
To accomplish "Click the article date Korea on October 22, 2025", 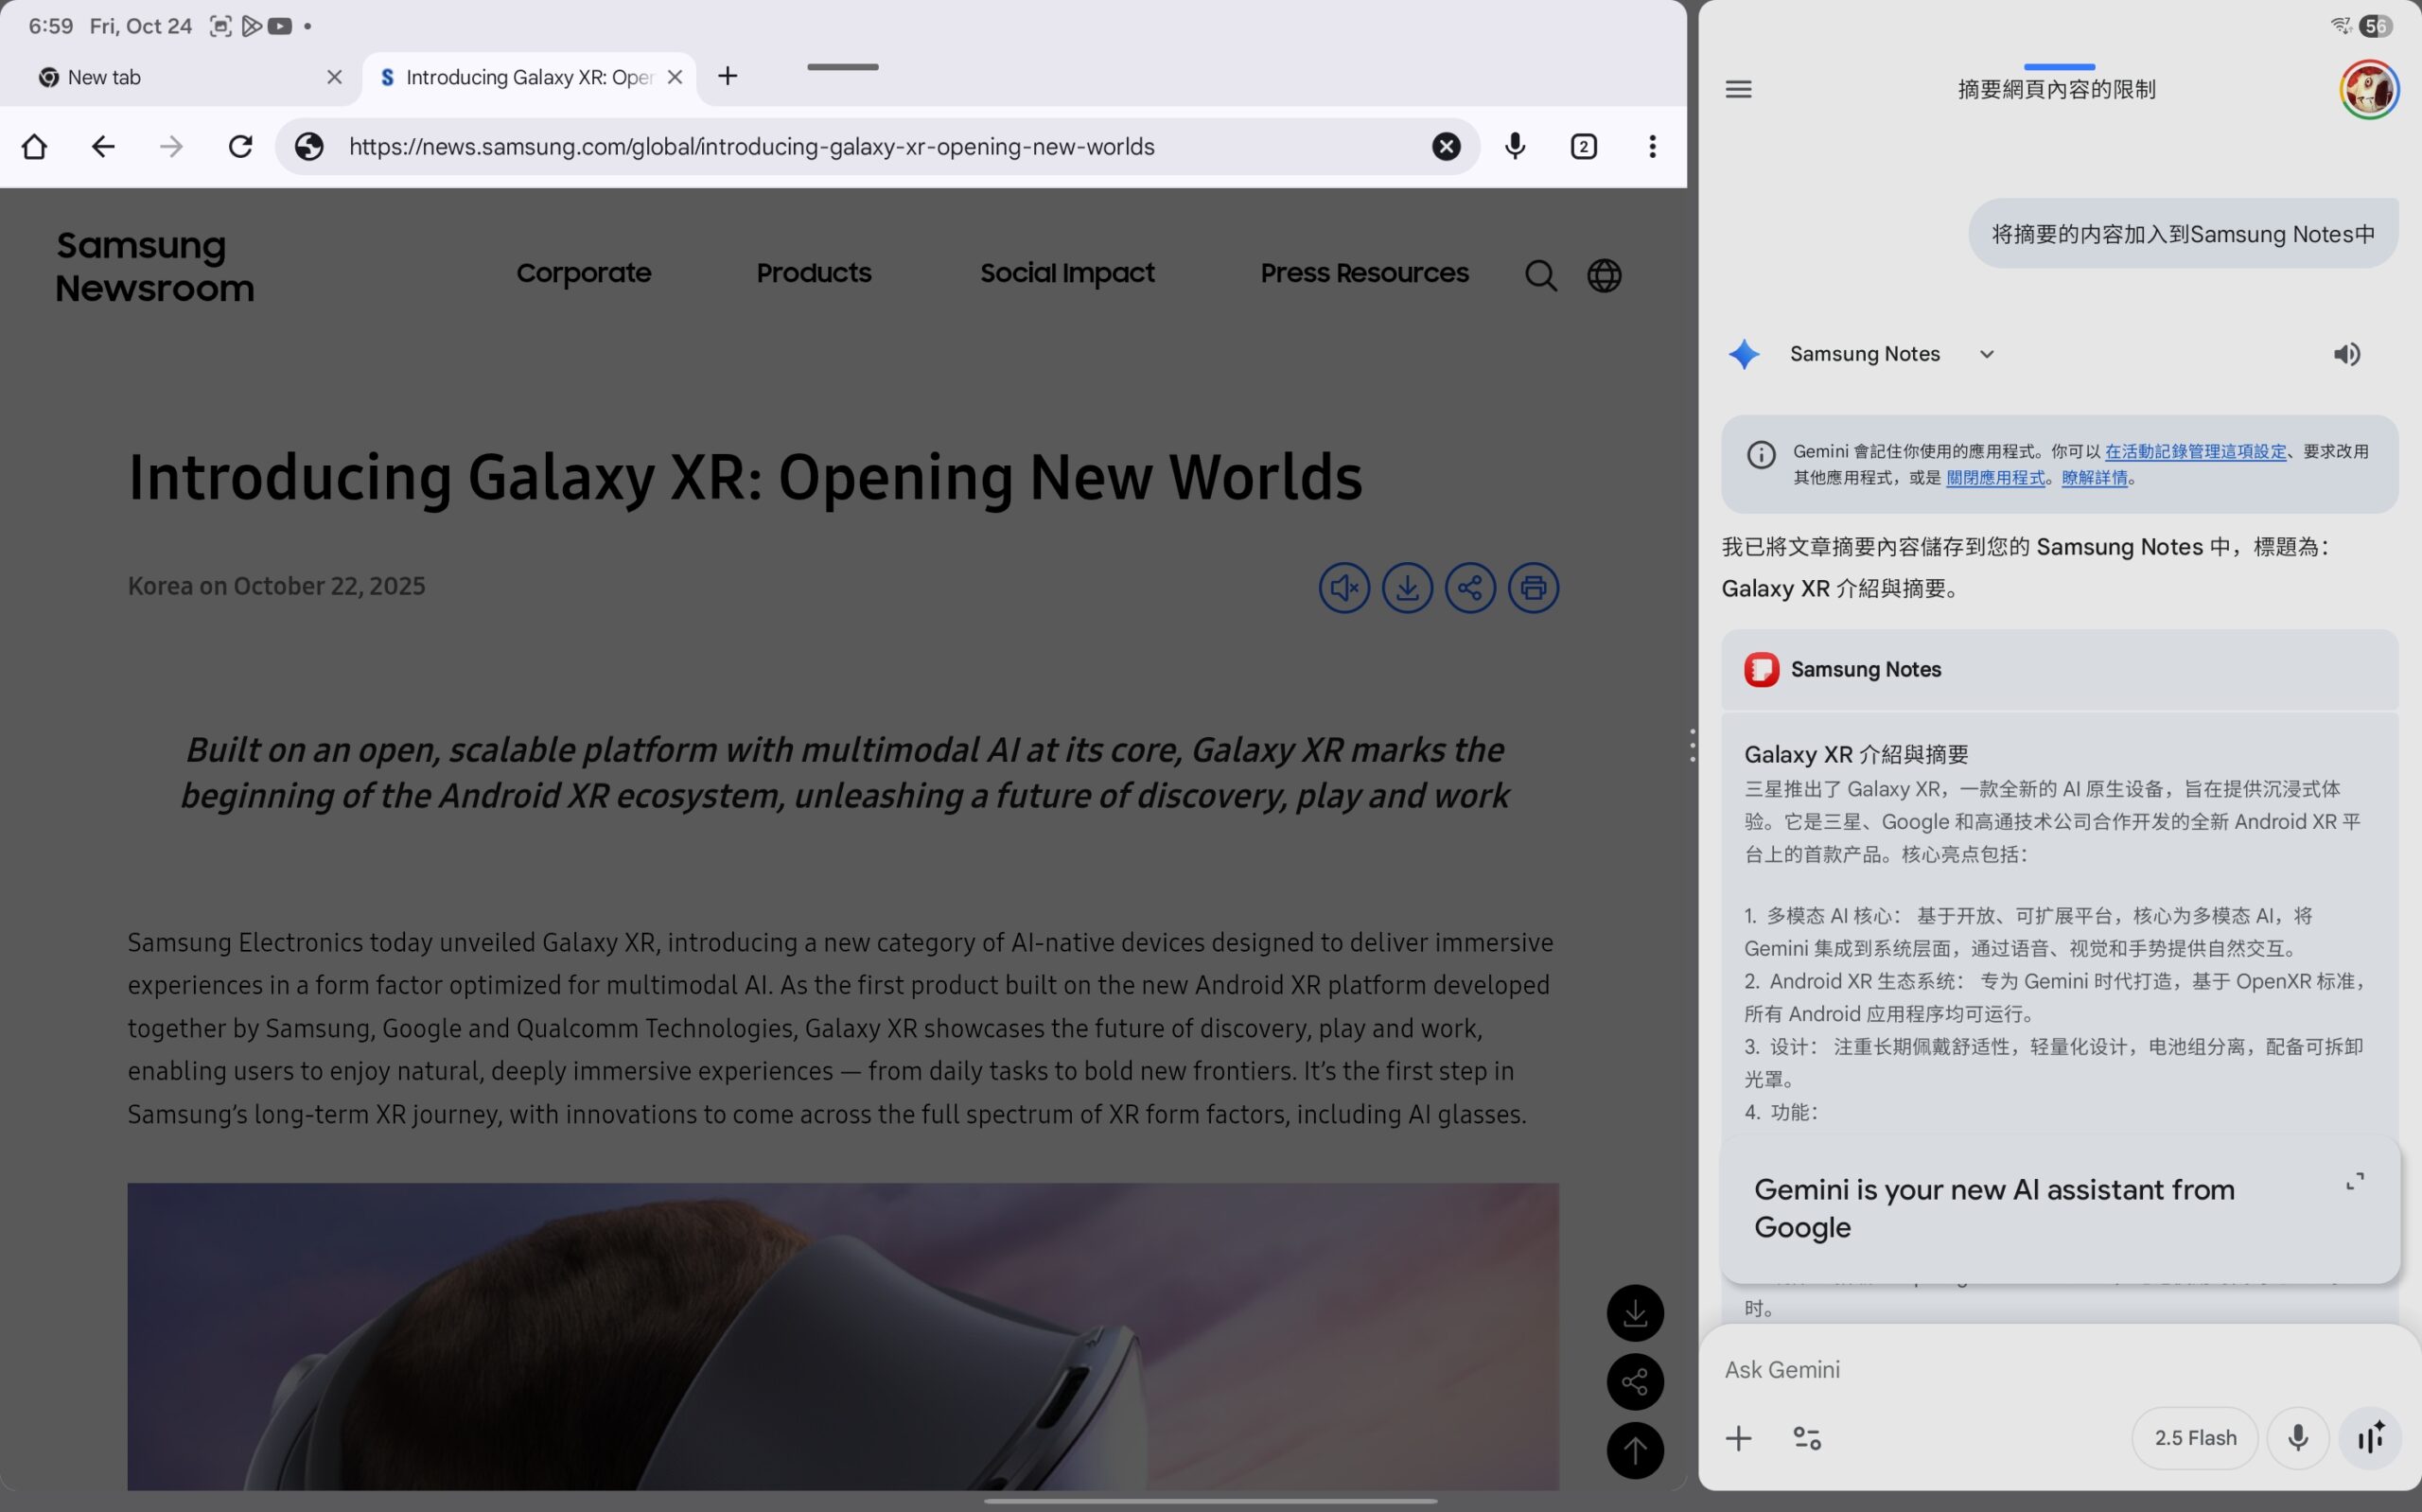I will coord(277,586).
